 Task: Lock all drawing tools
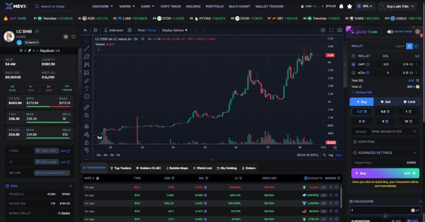(87, 142)
